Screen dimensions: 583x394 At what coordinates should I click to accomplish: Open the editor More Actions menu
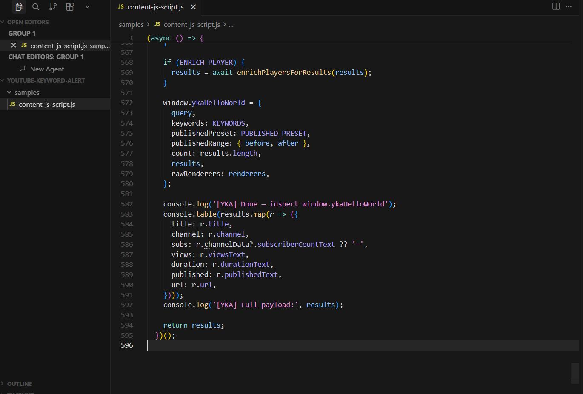point(569,6)
